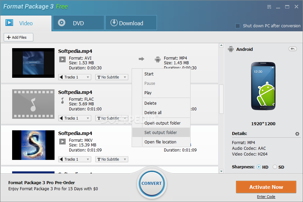303x202 pixels.
Task: Choose Set output folder in context menu
Action: click(161, 132)
